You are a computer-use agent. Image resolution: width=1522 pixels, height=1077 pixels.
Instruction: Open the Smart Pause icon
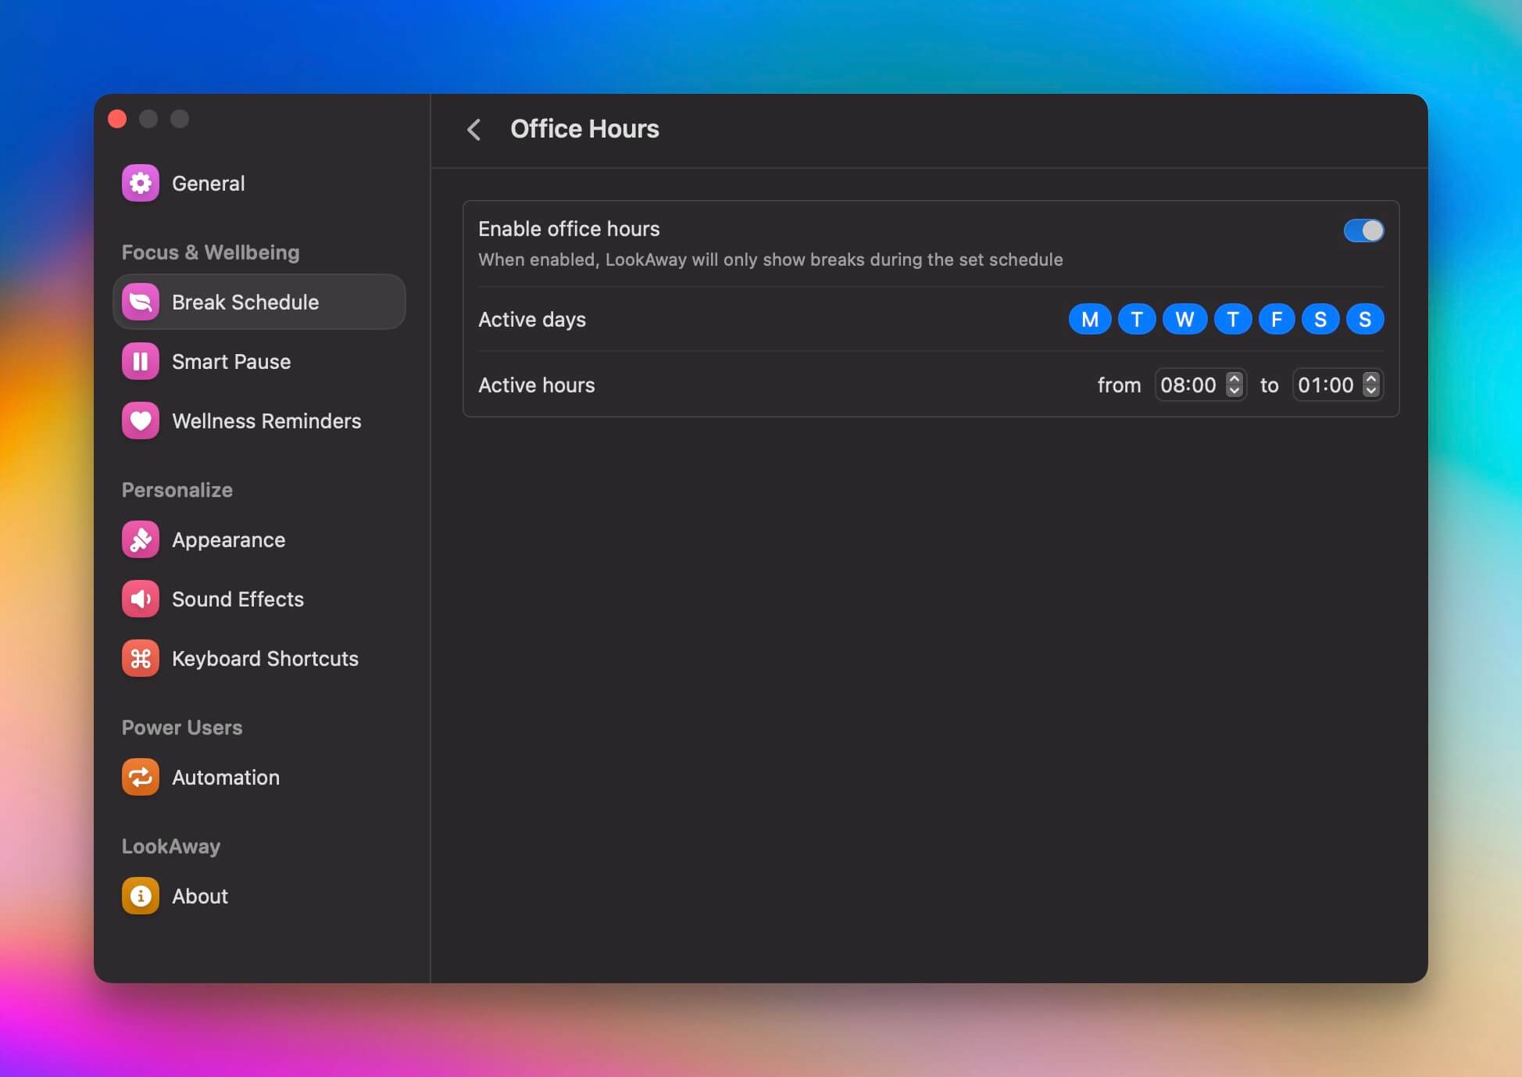click(x=141, y=361)
